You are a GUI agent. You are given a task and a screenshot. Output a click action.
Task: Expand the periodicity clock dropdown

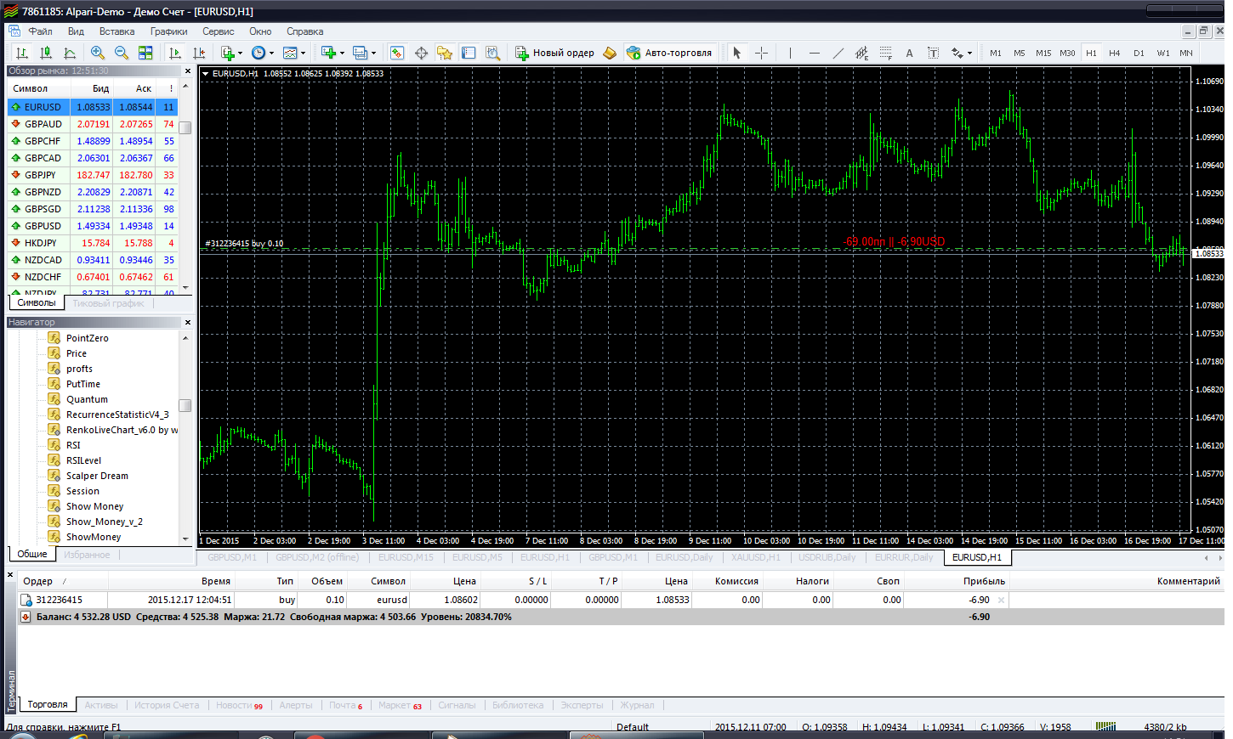click(271, 53)
